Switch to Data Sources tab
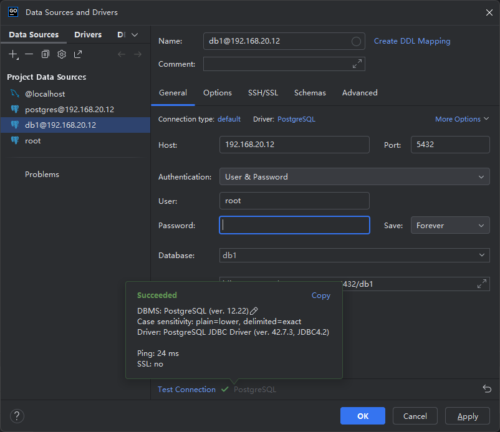The width and height of the screenshot is (500, 432). pyautogui.click(x=34, y=34)
